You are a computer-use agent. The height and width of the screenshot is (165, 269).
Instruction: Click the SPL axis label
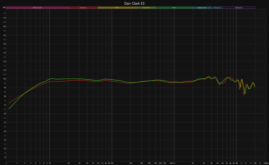4,8
